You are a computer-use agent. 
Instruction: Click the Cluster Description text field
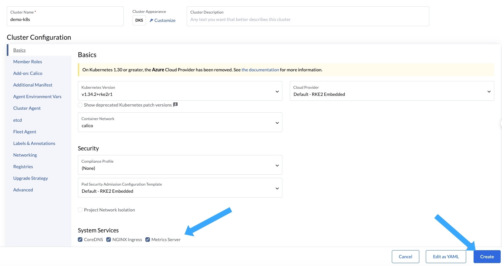308,19
